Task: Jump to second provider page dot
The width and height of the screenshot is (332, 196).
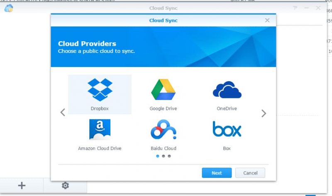Action: tap(164, 156)
